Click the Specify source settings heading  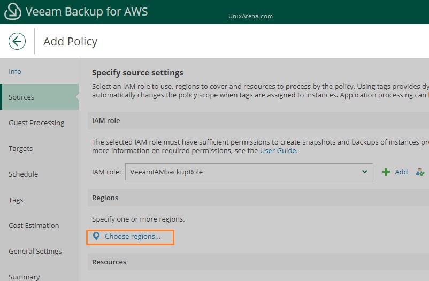click(137, 73)
